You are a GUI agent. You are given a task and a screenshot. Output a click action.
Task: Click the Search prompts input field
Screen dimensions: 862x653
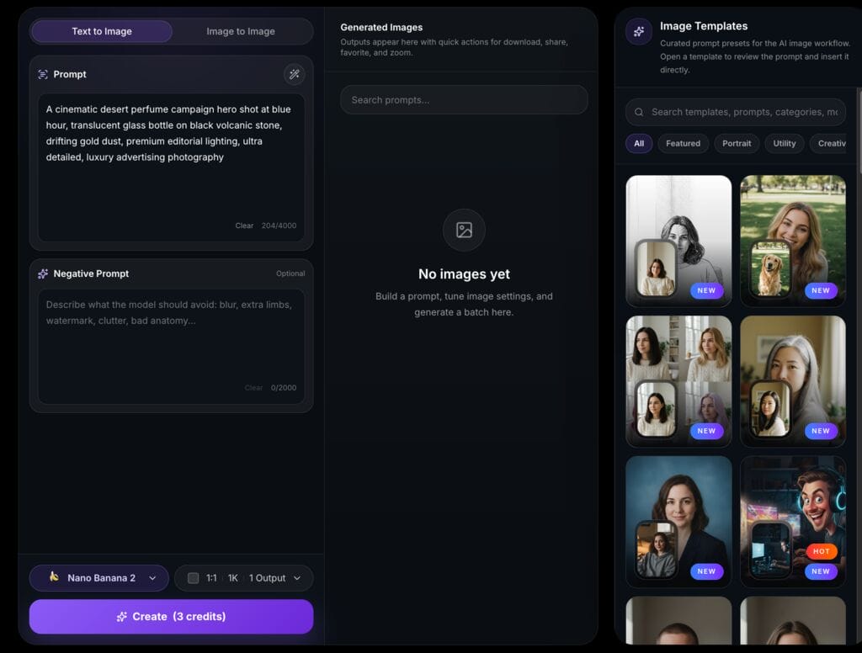pyautogui.click(x=464, y=100)
